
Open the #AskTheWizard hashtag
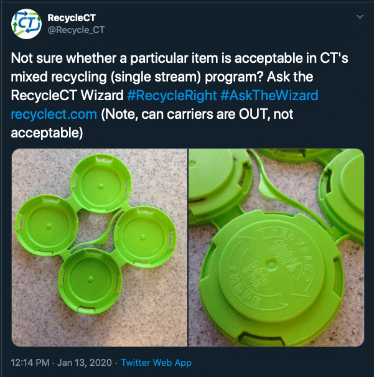(269, 95)
